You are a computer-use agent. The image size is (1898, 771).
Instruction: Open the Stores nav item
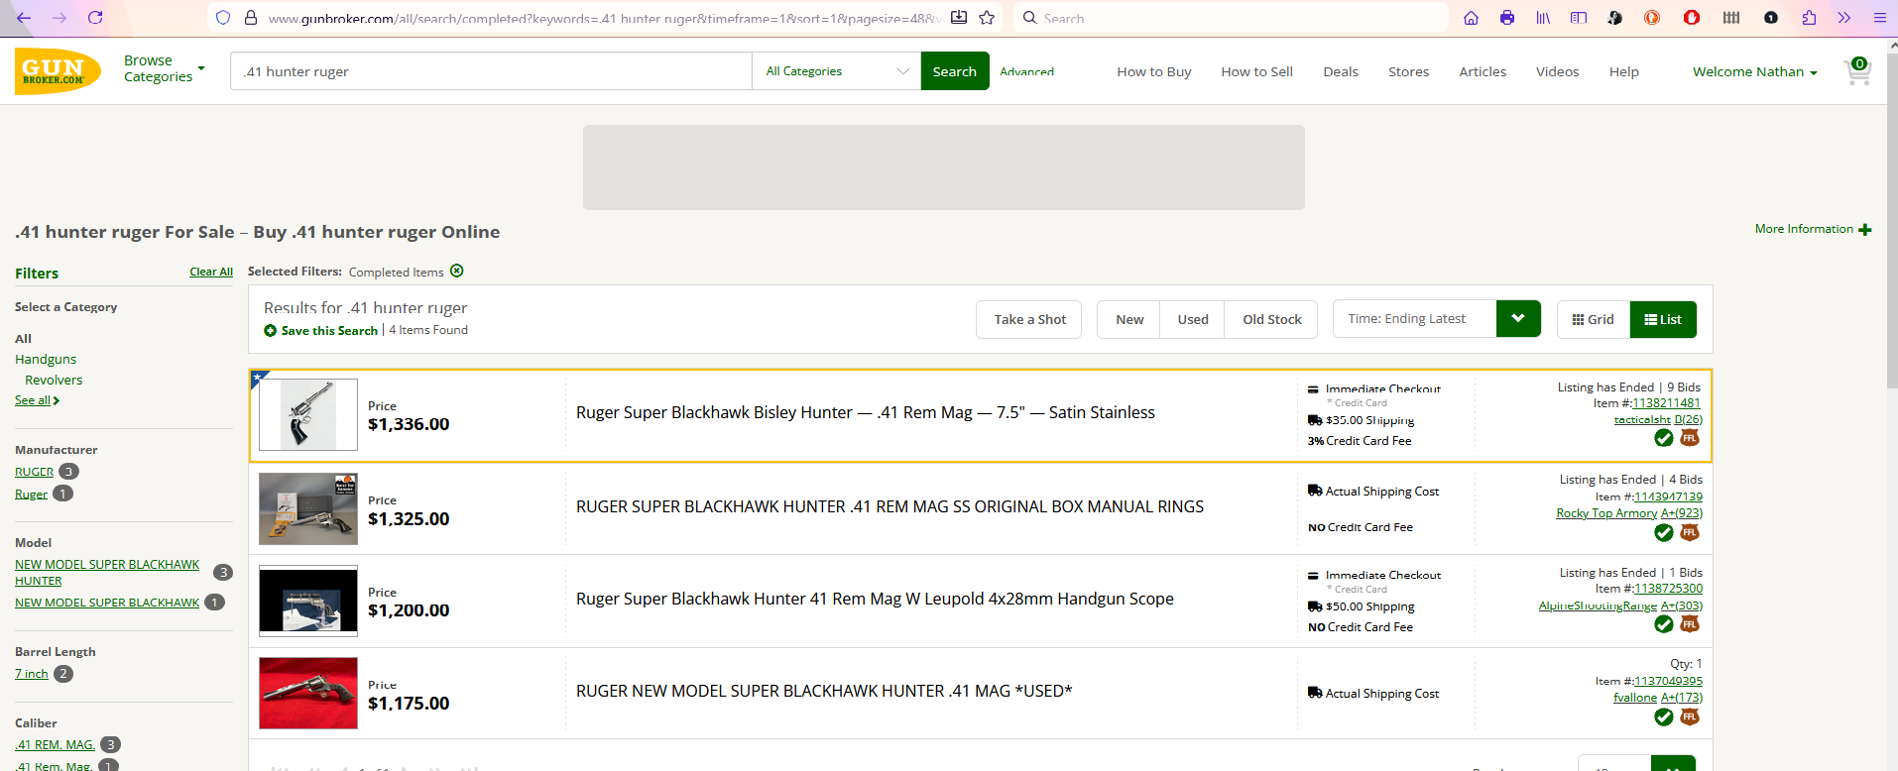point(1409,71)
